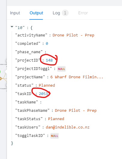The image size is (122, 159).
Task: Click the status value Planned
Action: tap(47, 85)
